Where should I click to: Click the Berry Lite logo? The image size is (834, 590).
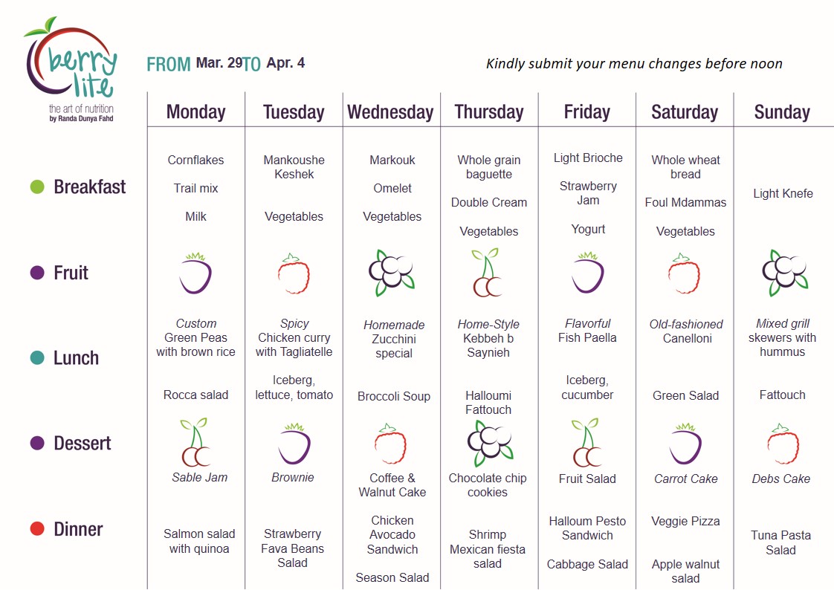point(71,69)
